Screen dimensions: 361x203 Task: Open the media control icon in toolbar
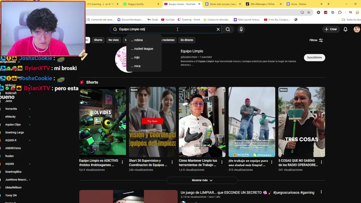(x=350, y=12)
